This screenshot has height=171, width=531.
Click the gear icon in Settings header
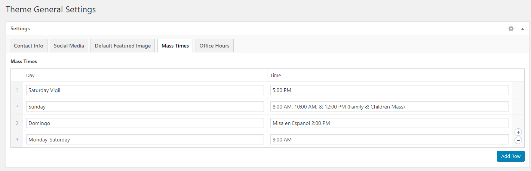[x=511, y=28]
